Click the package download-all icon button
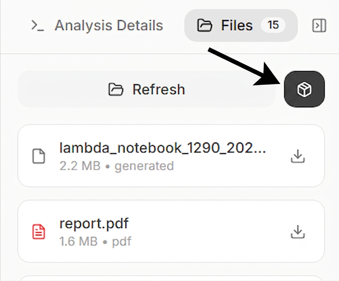The width and height of the screenshot is (339, 281). tap(304, 89)
